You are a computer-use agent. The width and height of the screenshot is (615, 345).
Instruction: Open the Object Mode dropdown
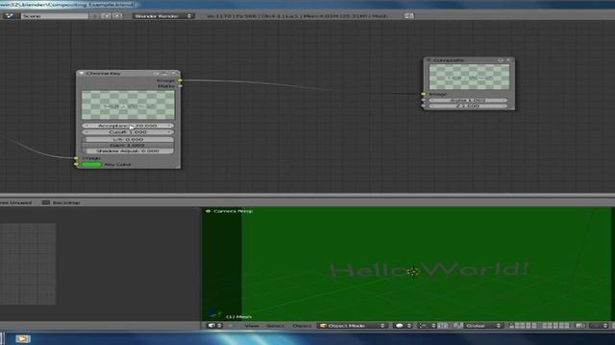(x=352, y=326)
